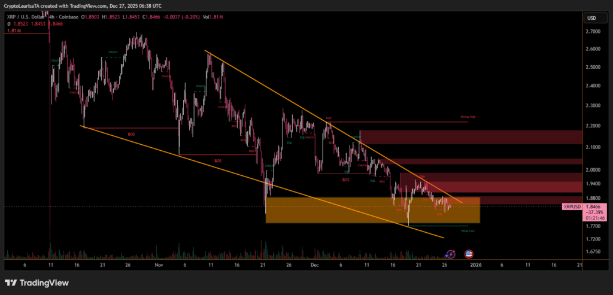613x295 pixels.
Task: Click the Strong High label
Action: 468,117
